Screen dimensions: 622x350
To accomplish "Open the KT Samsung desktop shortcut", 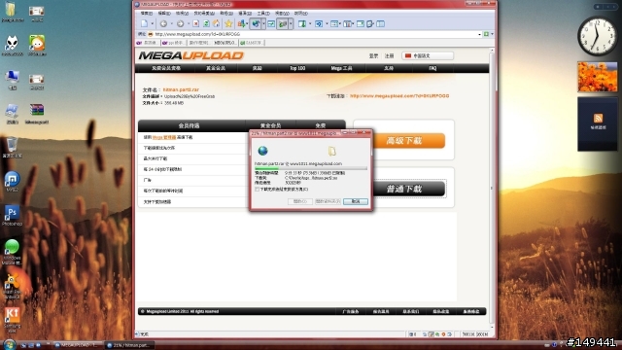I will point(12,320).
